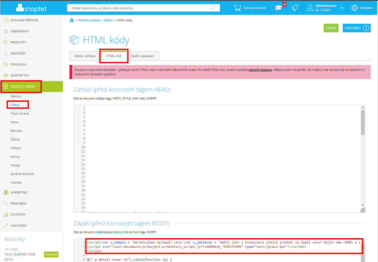Click the Helpdesk lifebuoy icon

tap(355, 8)
